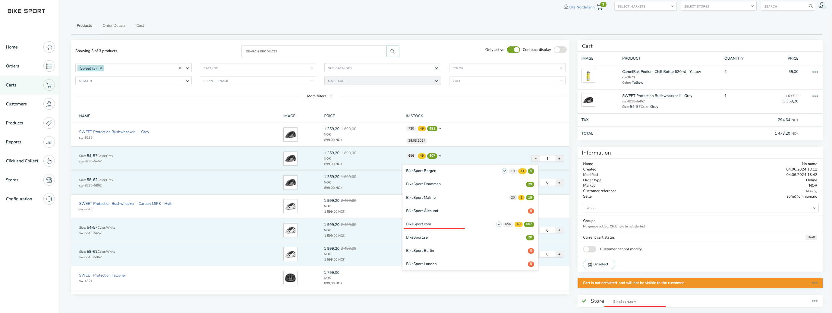The height and width of the screenshot is (313, 832).
Task: Open the Sub Catalogs filter dropdown
Action: pos(383,68)
